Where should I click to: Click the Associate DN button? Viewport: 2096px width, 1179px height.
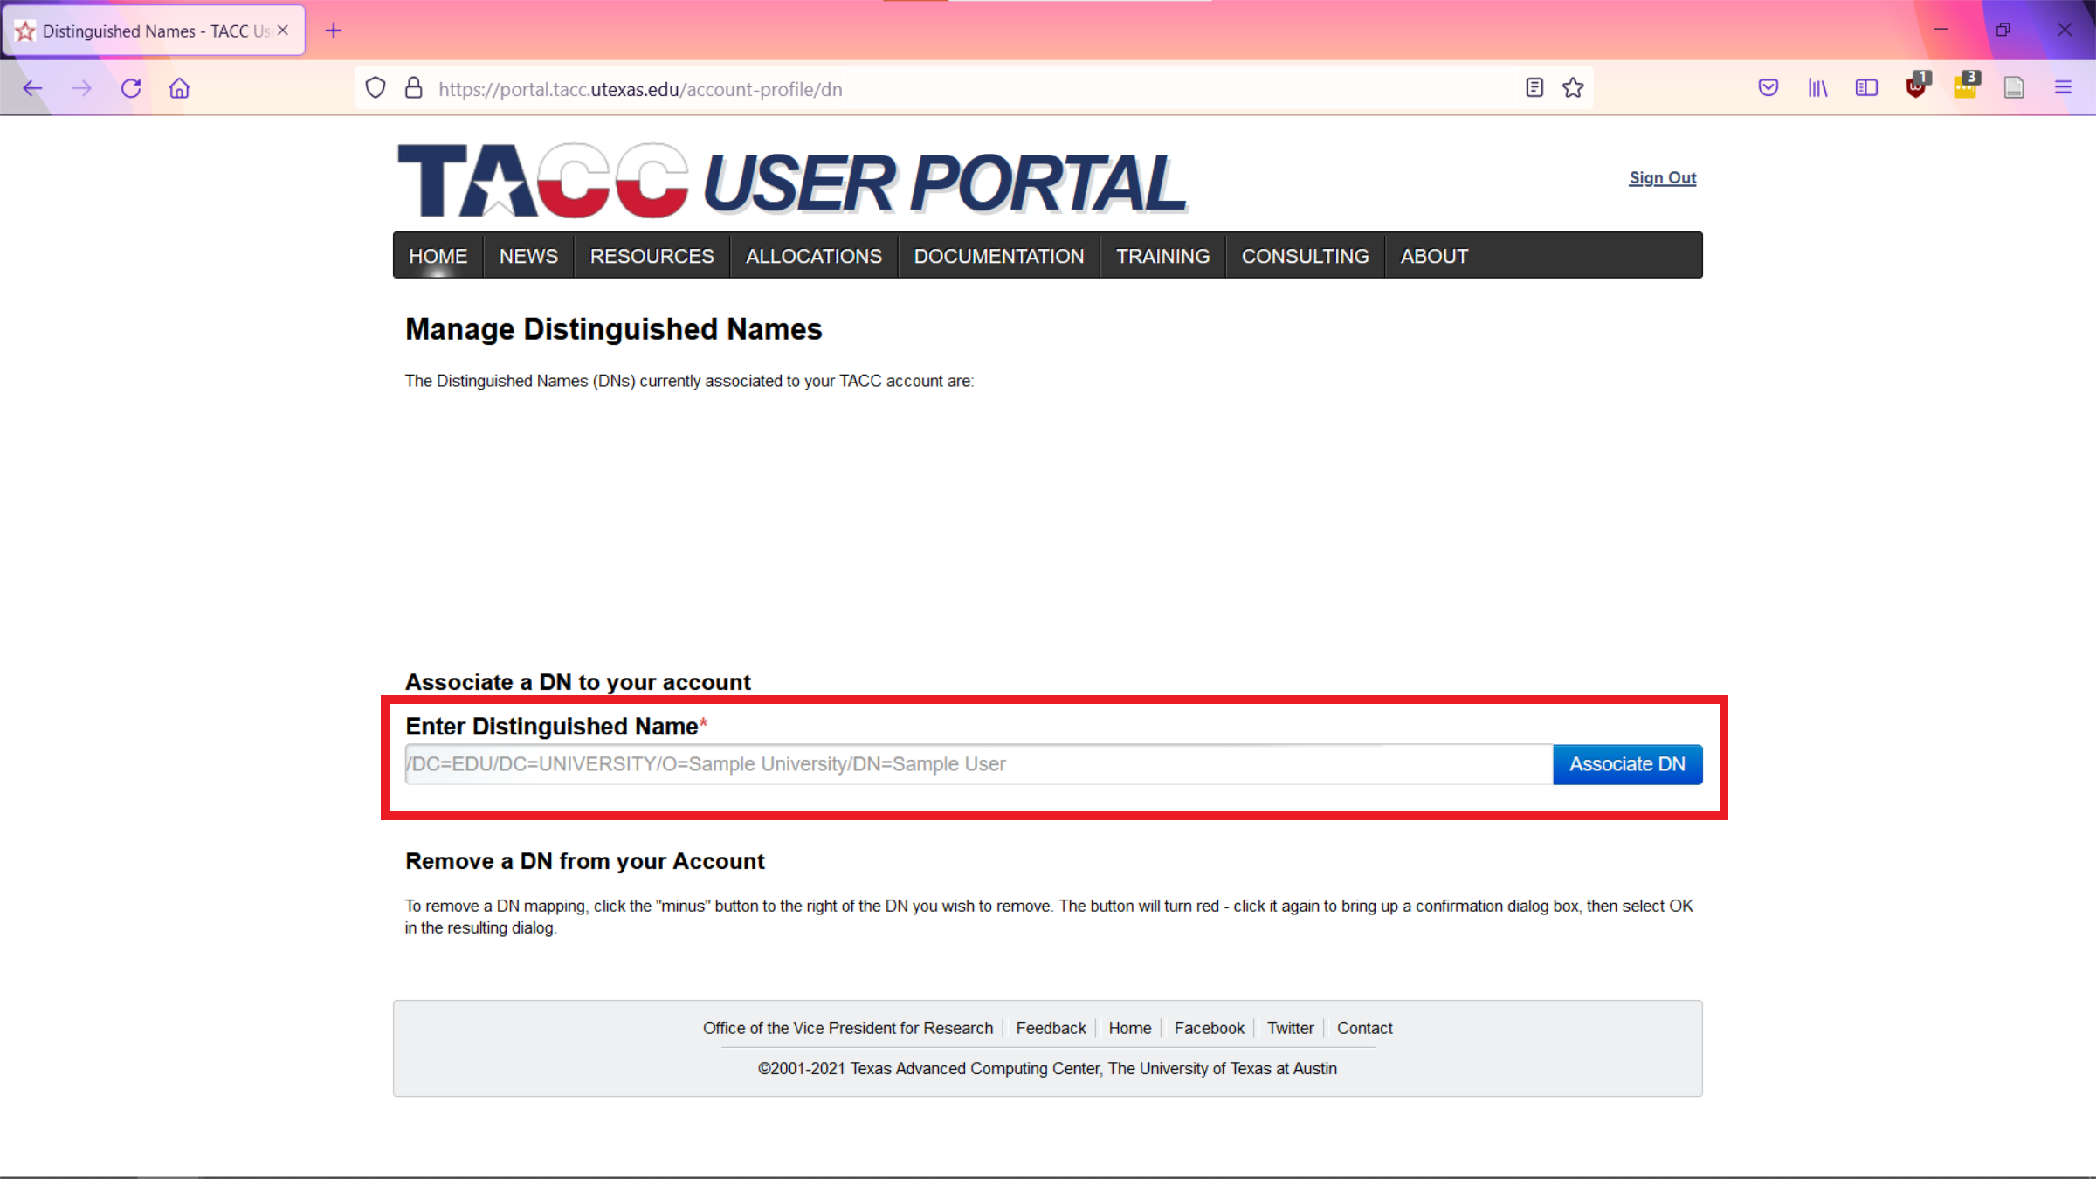pyautogui.click(x=1627, y=764)
